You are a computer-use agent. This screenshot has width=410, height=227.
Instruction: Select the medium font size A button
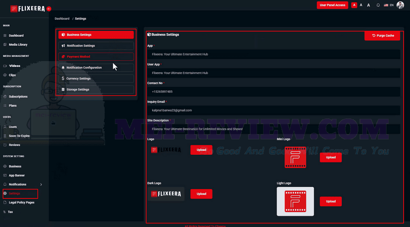(361, 5)
